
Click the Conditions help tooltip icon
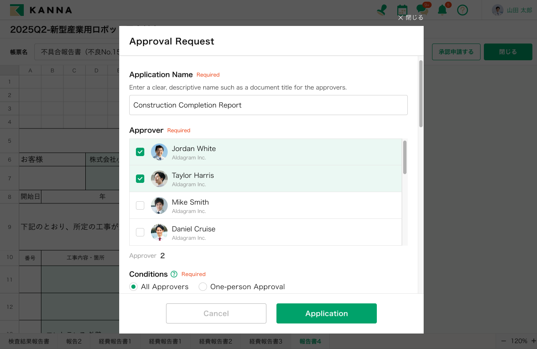[174, 274]
